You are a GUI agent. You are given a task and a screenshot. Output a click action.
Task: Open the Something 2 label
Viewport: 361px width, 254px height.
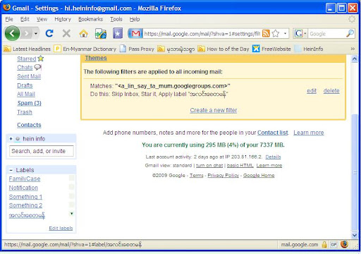tap(25, 205)
